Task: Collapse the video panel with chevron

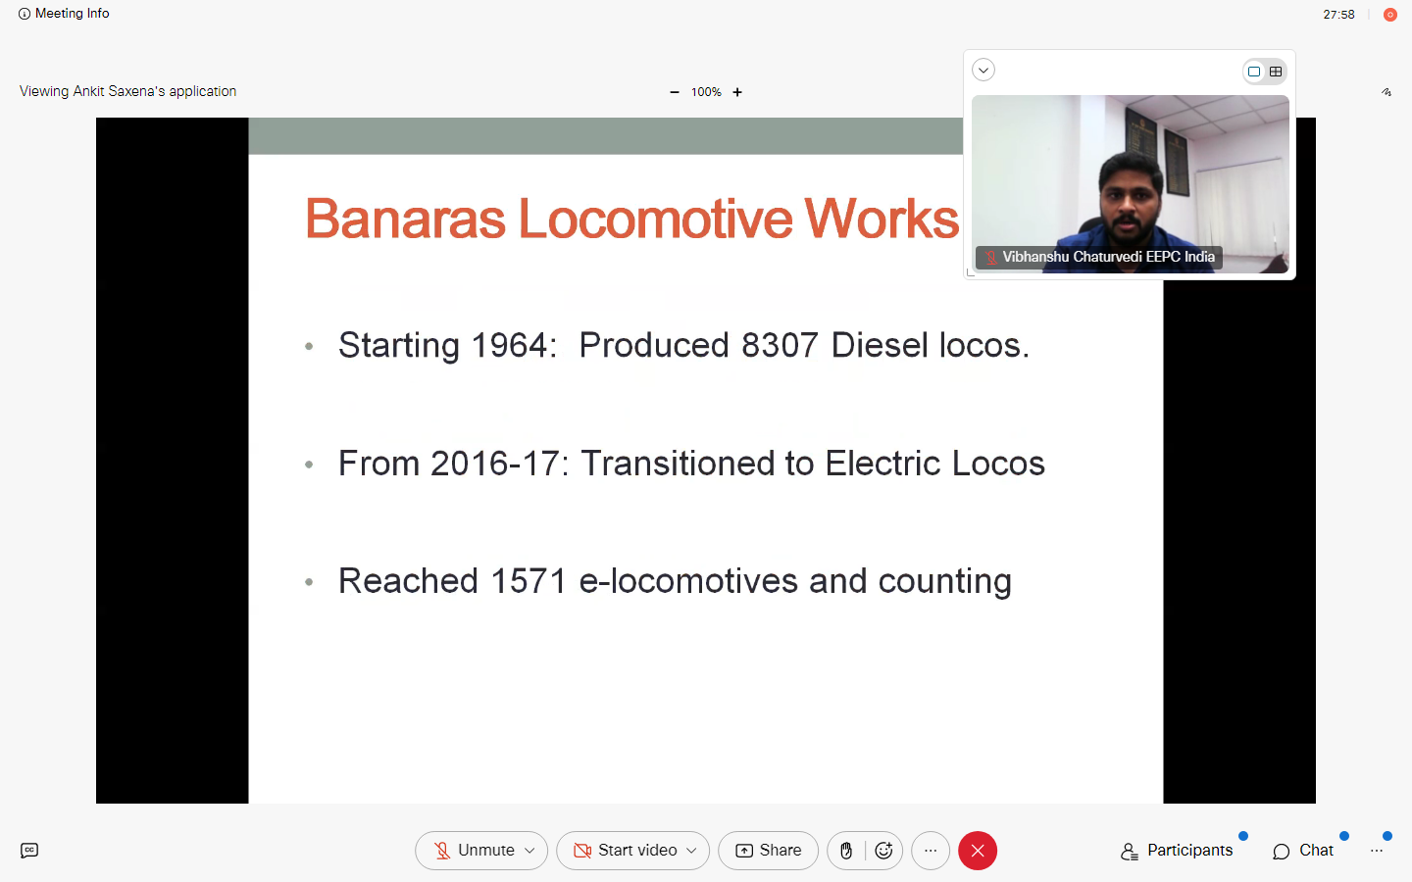Action: [983, 71]
